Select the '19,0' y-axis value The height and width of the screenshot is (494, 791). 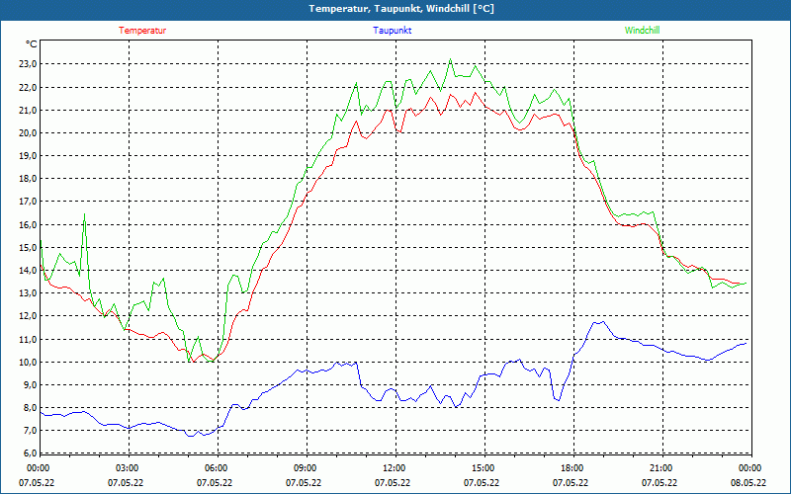[28, 156]
